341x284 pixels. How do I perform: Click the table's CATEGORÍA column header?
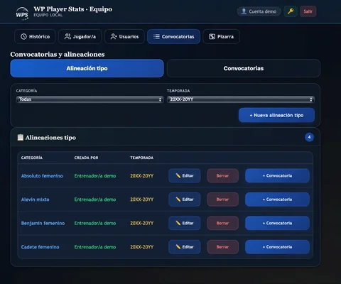[32, 158]
